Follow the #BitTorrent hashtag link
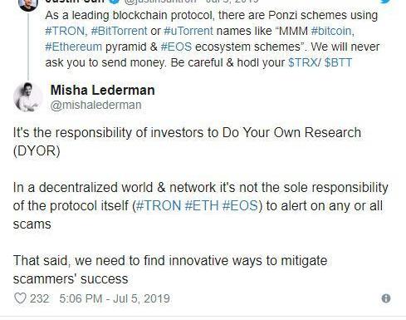 [x=119, y=31]
